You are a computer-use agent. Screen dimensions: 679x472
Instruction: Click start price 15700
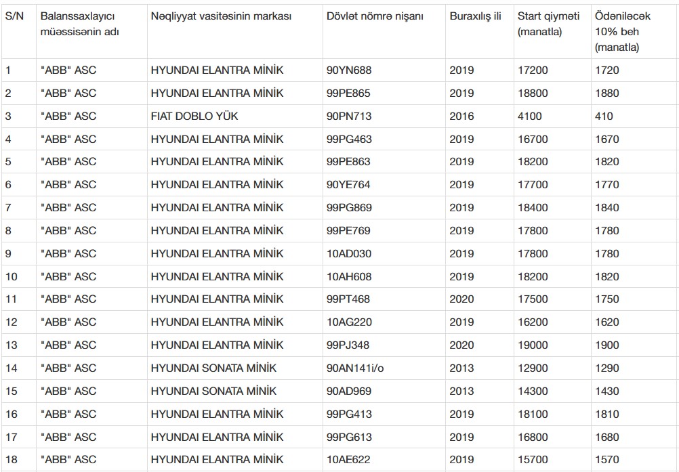[x=533, y=459]
